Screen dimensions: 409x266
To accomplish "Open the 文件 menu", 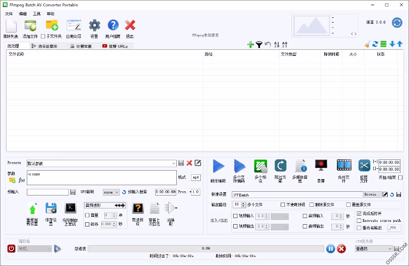I will click(x=9, y=14).
